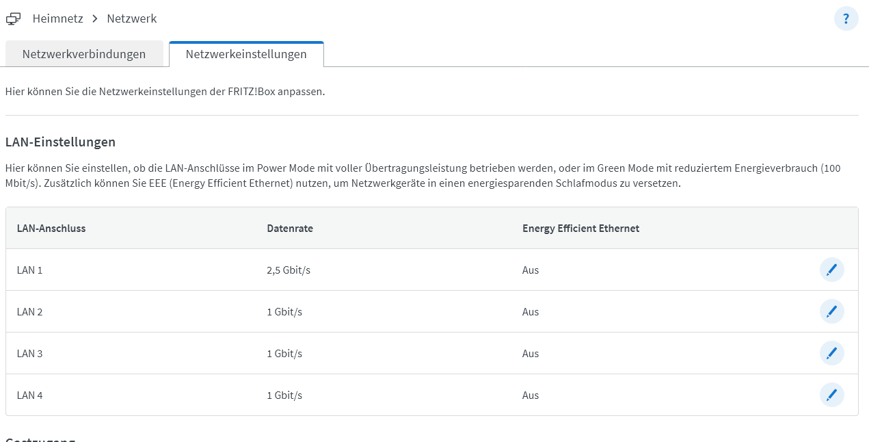Select the LAN 2 row label

click(x=30, y=312)
